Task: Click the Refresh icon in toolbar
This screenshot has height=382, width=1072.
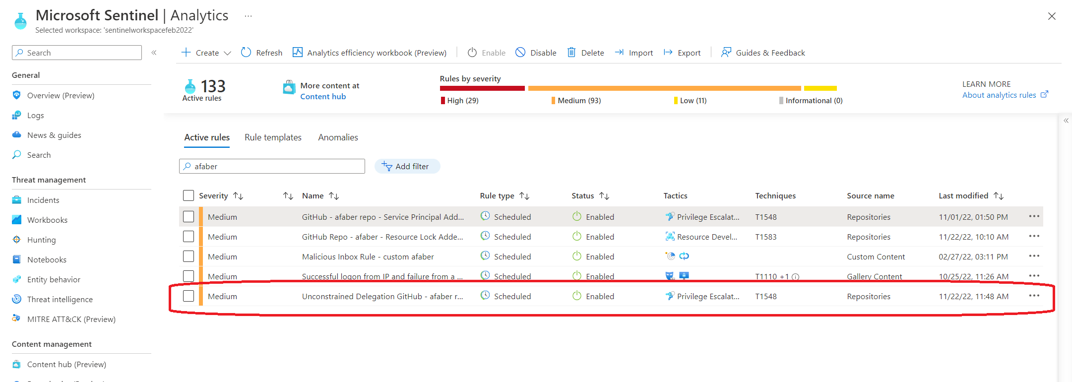Action: point(246,52)
